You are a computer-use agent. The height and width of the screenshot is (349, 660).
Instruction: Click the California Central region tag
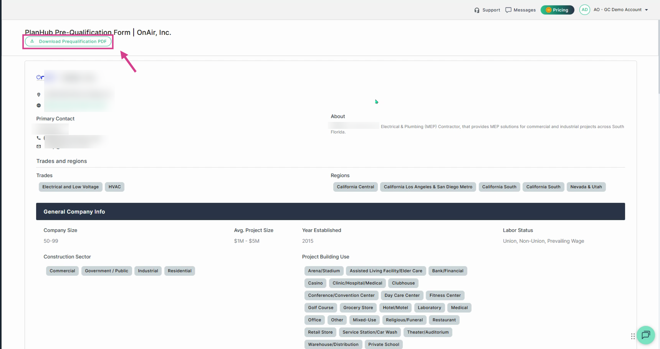click(x=356, y=187)
